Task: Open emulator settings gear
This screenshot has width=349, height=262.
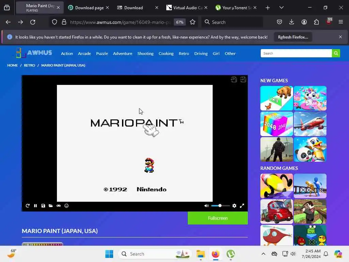Action: (234, 206)
